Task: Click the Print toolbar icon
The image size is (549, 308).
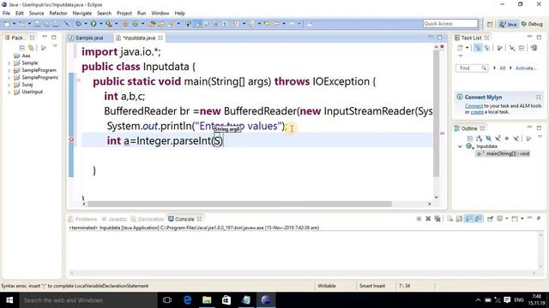Action: coord(56,24)
